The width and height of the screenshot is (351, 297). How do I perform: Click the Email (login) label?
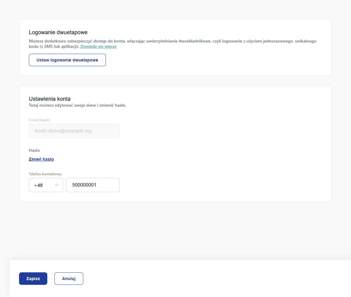tap(39, 120)
